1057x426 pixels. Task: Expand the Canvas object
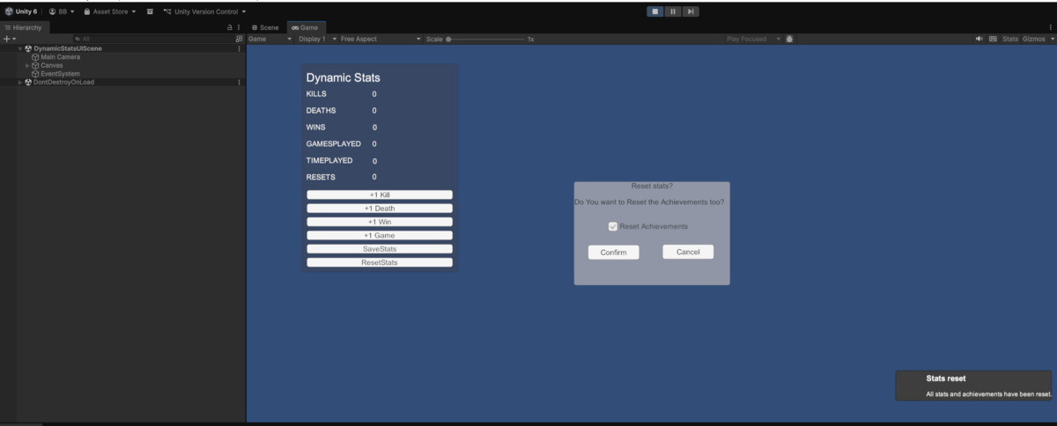click(27, 65)
